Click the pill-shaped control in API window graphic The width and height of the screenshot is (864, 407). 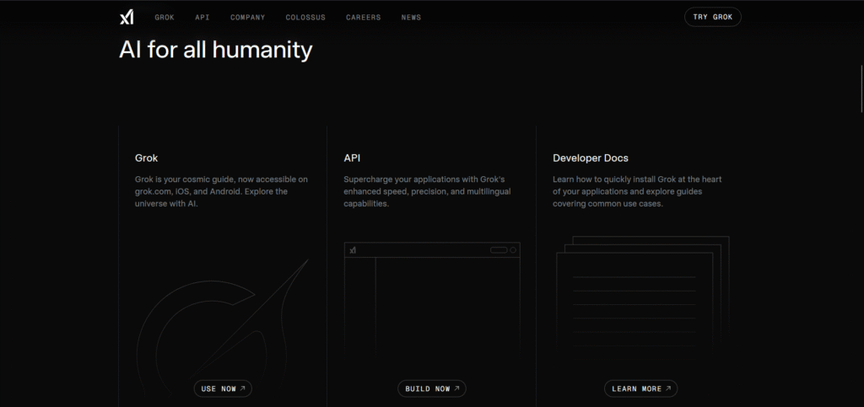(498, 250)
